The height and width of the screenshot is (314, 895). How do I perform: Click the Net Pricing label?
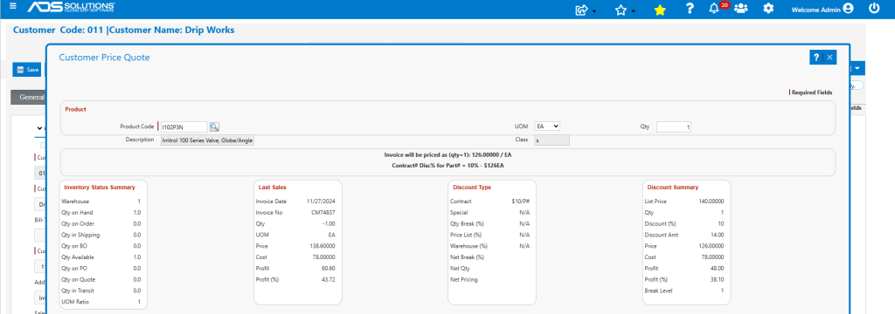pyautogui.click(x=463, y=279)
